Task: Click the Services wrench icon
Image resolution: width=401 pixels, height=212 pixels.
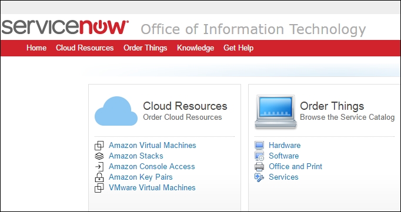Action: [259, 177]
